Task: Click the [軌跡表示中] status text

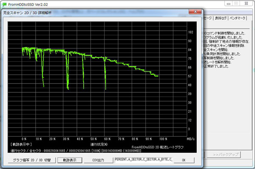Action: (x=21, y=144)
